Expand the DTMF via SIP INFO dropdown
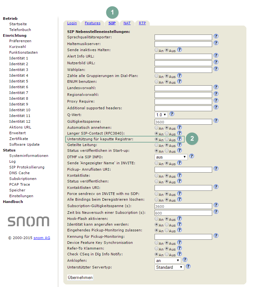This screenshot has width=256, height=287. click(x=171, y=157)
